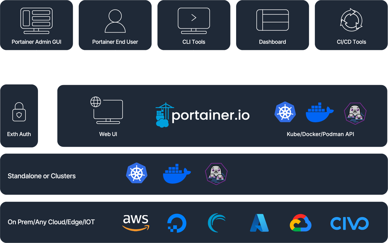388x243 pixels.
Task: Click the Podman seals icon above Kube/Docker/Podman API
Action: (x=355, y=113)
